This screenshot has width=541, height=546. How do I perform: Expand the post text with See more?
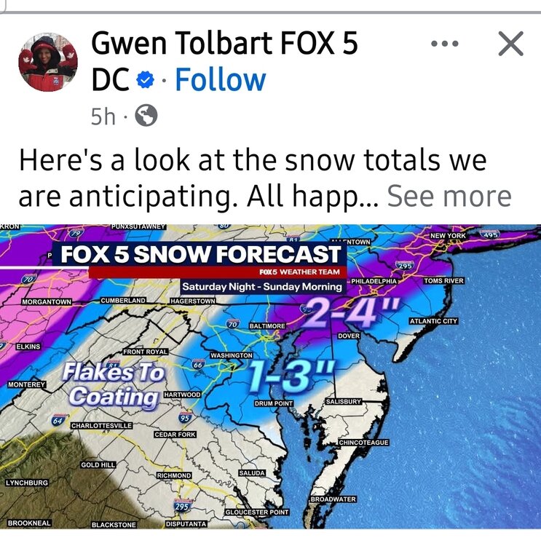pyautogui.click(x=449, y=196)
